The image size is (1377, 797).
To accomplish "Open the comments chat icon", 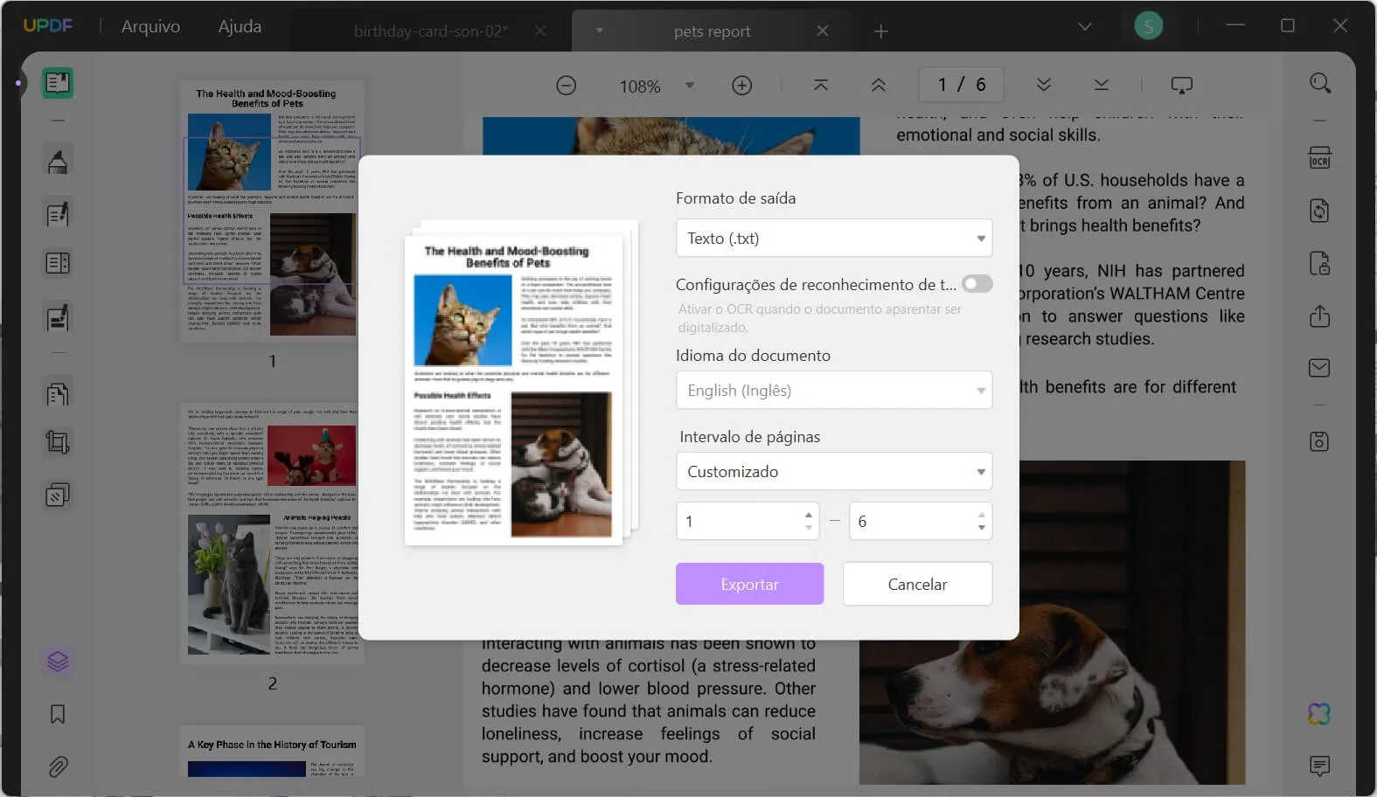I will 1320,766.
